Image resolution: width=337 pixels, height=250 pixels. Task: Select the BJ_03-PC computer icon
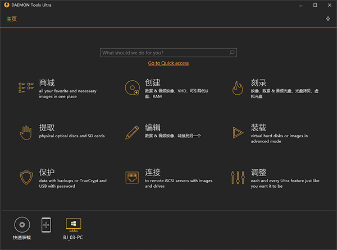tap(73, 225)
